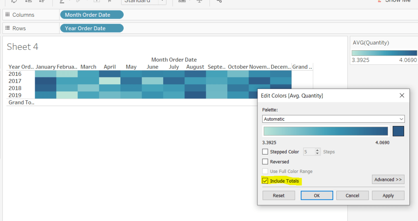This screenshot has width=418, height=221.
Task: Click the Rows shelf icon
Action: (x=7, y=28)
